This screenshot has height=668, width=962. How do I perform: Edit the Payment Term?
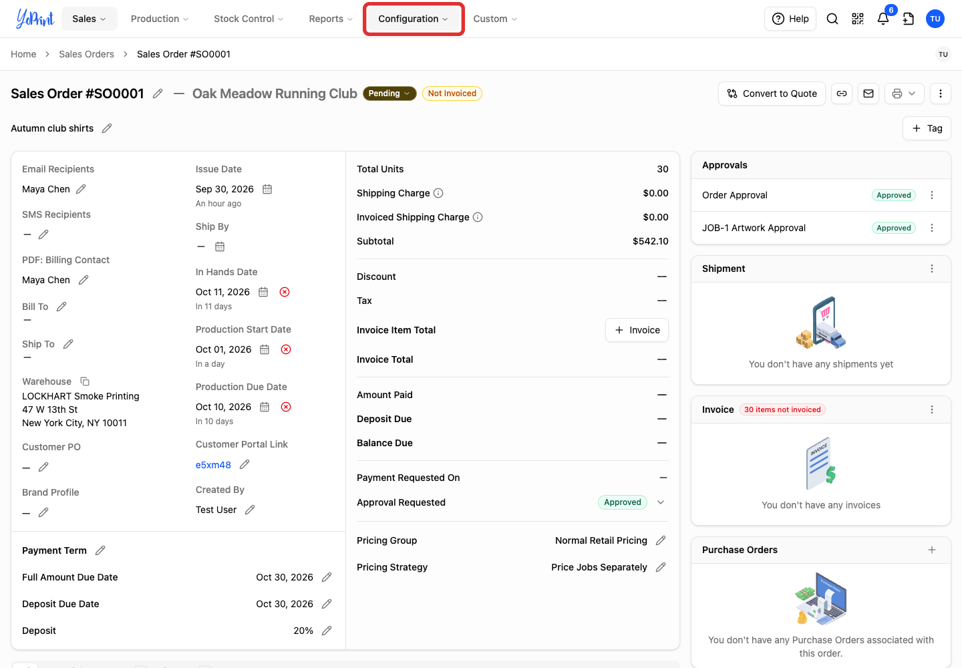coord(100,550)
